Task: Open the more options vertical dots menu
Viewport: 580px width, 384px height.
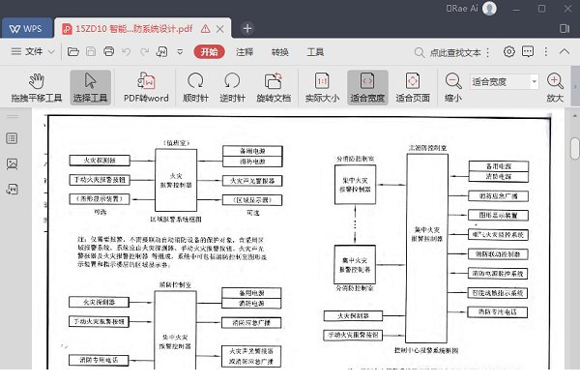Action: 546,52
